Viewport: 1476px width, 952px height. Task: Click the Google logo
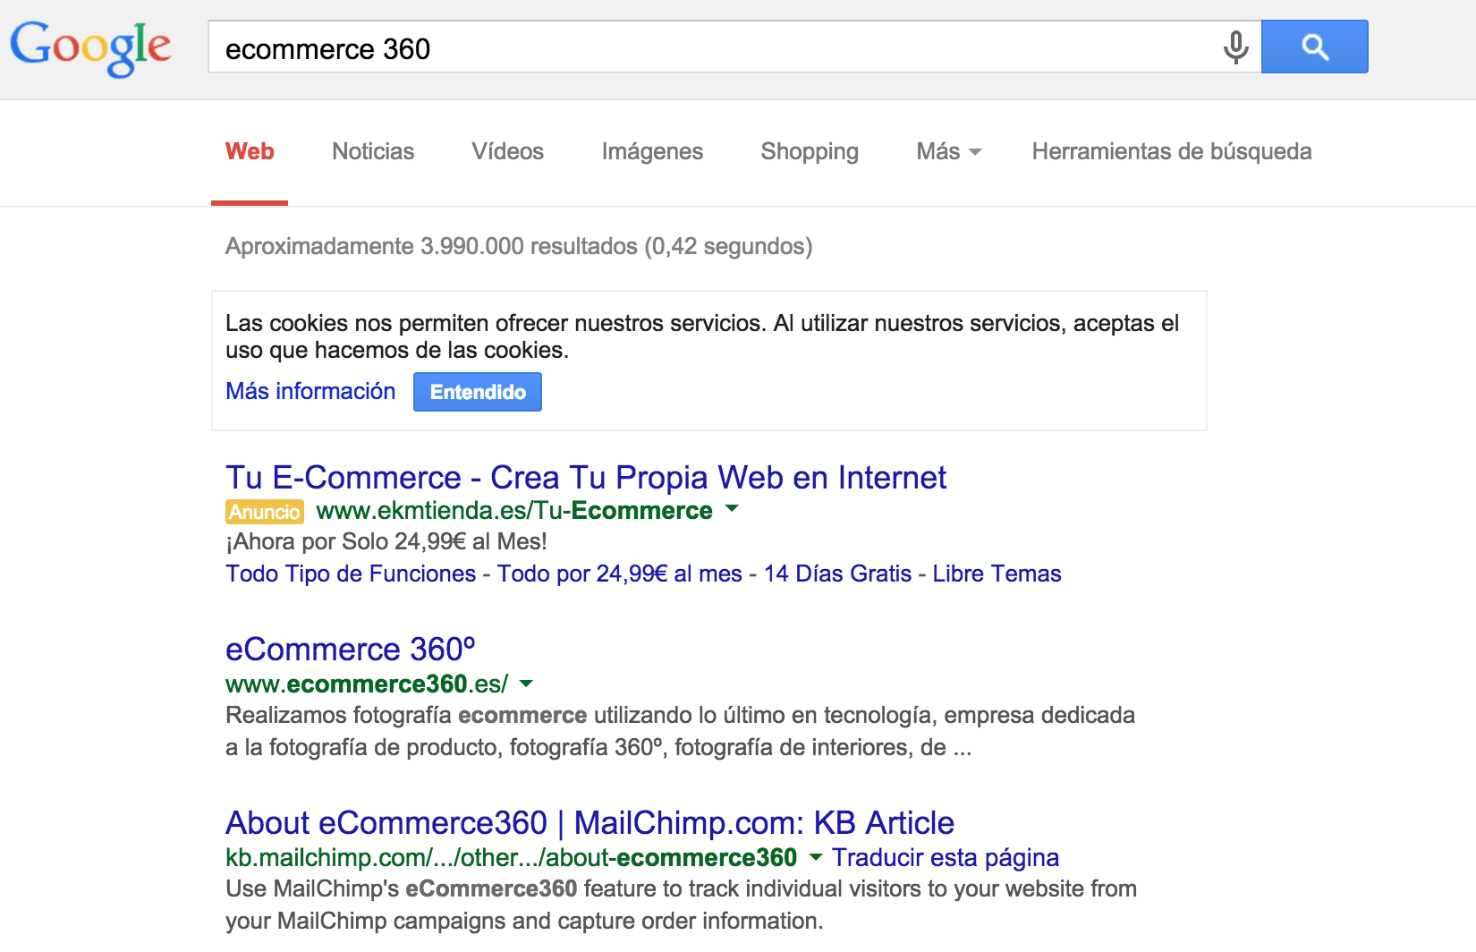tap(90, 47)
